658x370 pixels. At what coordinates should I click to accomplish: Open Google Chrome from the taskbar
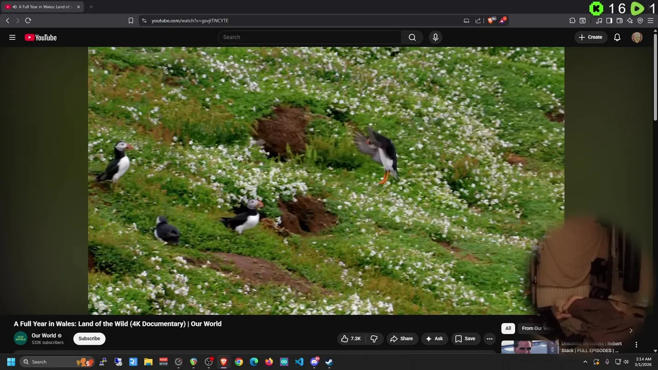(239, 362)
